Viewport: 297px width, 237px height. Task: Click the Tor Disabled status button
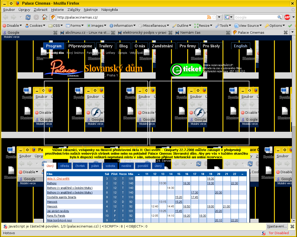click(279, 233)
